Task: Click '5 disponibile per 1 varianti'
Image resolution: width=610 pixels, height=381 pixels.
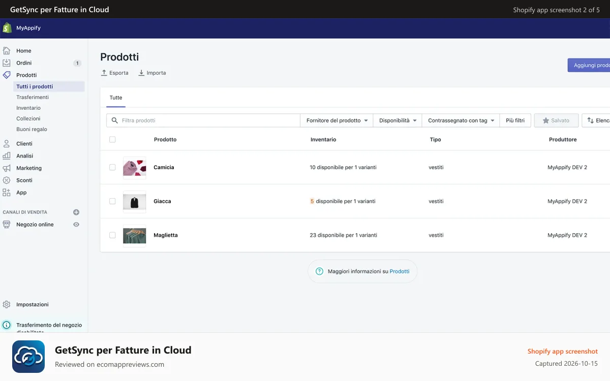Action: click(x=343, y=201)
